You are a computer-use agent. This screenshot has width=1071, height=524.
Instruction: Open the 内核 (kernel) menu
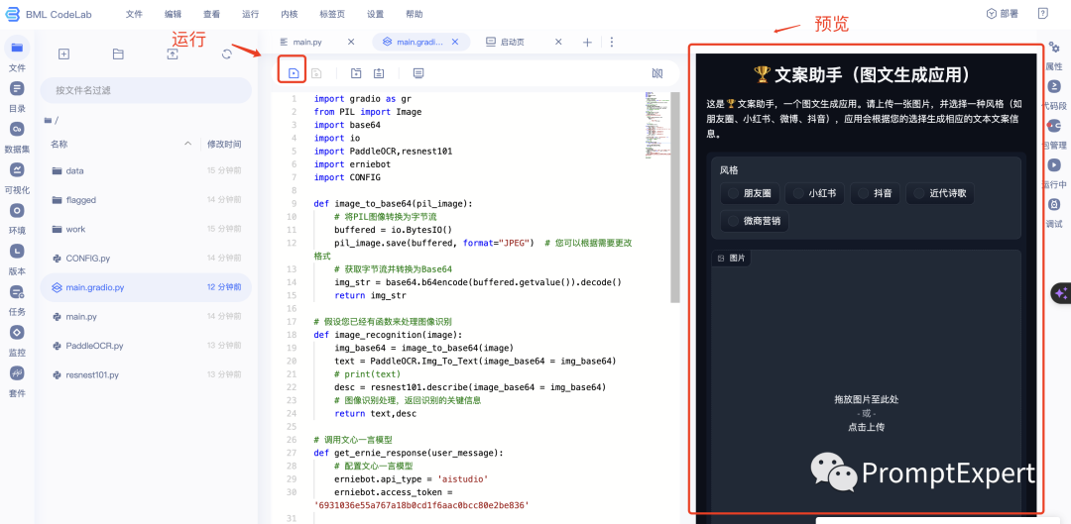click(x=289, y=14)
